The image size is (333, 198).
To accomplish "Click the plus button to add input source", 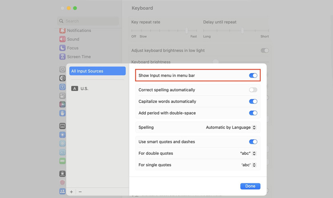I will [x=71, y=192].
